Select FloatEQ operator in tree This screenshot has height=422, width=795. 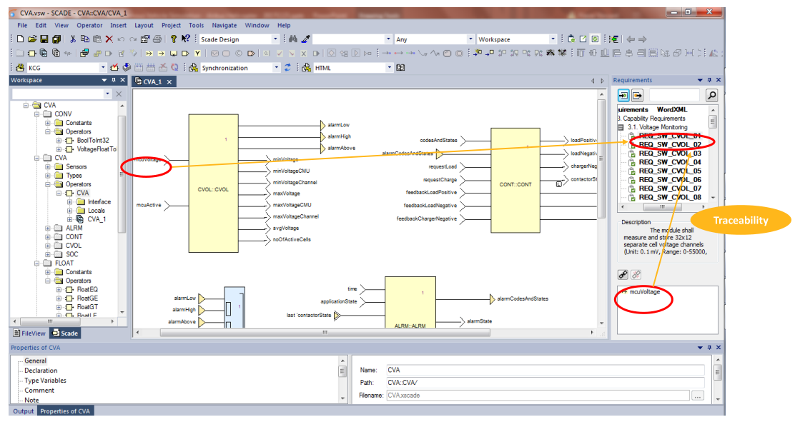tap(87, 289)
